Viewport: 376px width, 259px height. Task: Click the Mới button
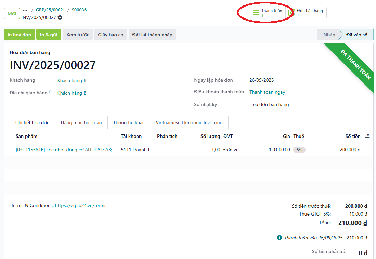(x=12, y=14)
